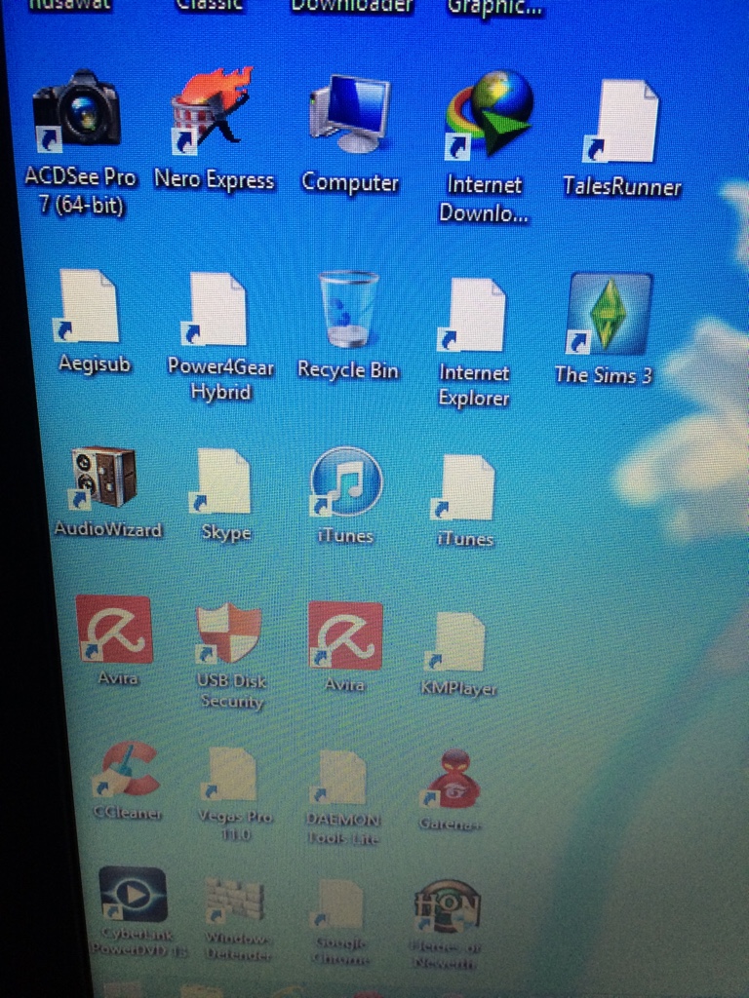The image size is (749, 998).
Task: Open Internet Download Manager shortcut
Action: coord(489,114)
